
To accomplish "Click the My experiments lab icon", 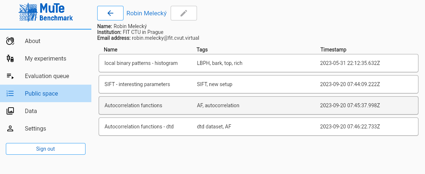I will pos(10,58).
